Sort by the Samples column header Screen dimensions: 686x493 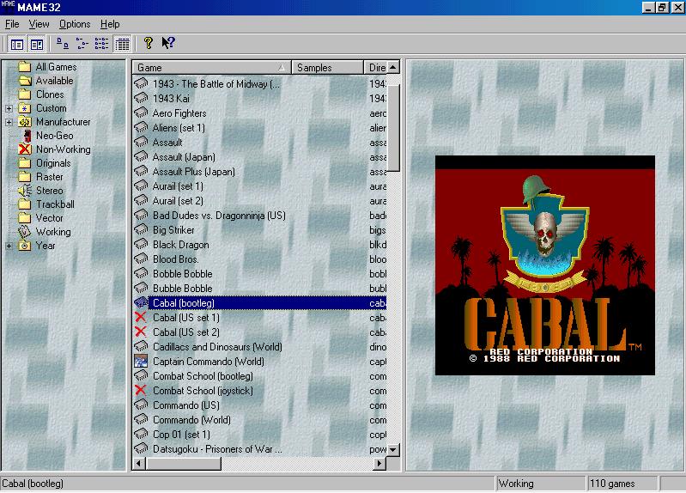click(x=327, y=68)
